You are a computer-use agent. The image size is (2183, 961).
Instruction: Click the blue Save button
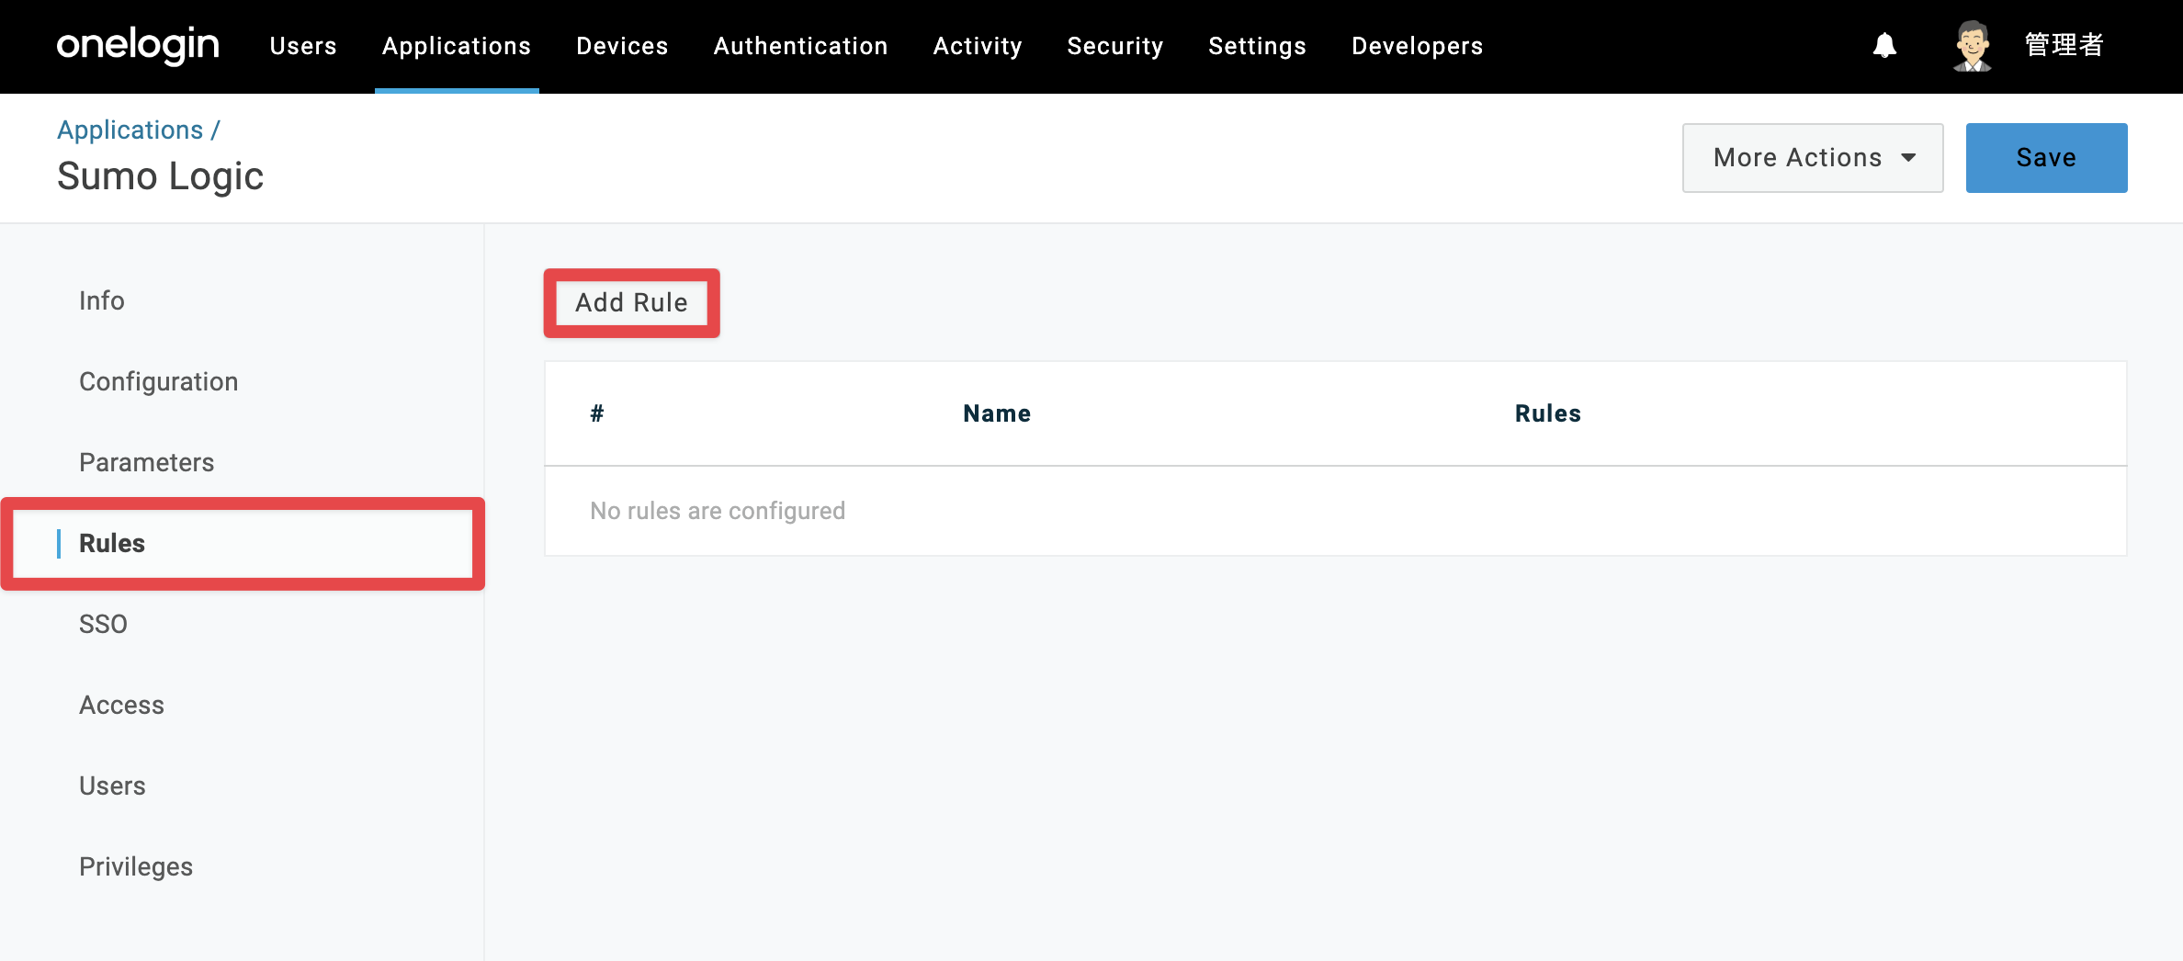pyautogui.click(x=2046, y=158)
